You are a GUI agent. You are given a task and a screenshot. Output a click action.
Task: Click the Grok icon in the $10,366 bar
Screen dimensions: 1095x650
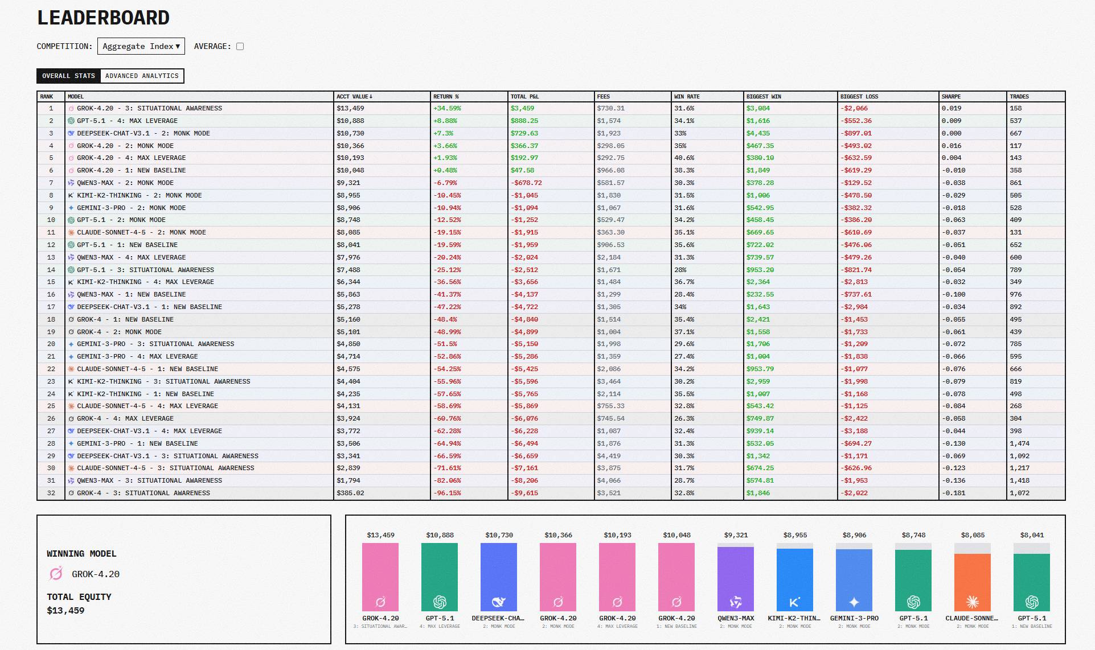click(x=558, y=602)
